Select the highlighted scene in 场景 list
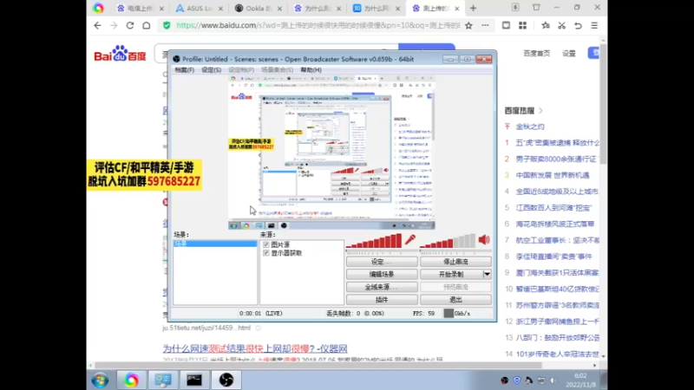 pos(215,244)
